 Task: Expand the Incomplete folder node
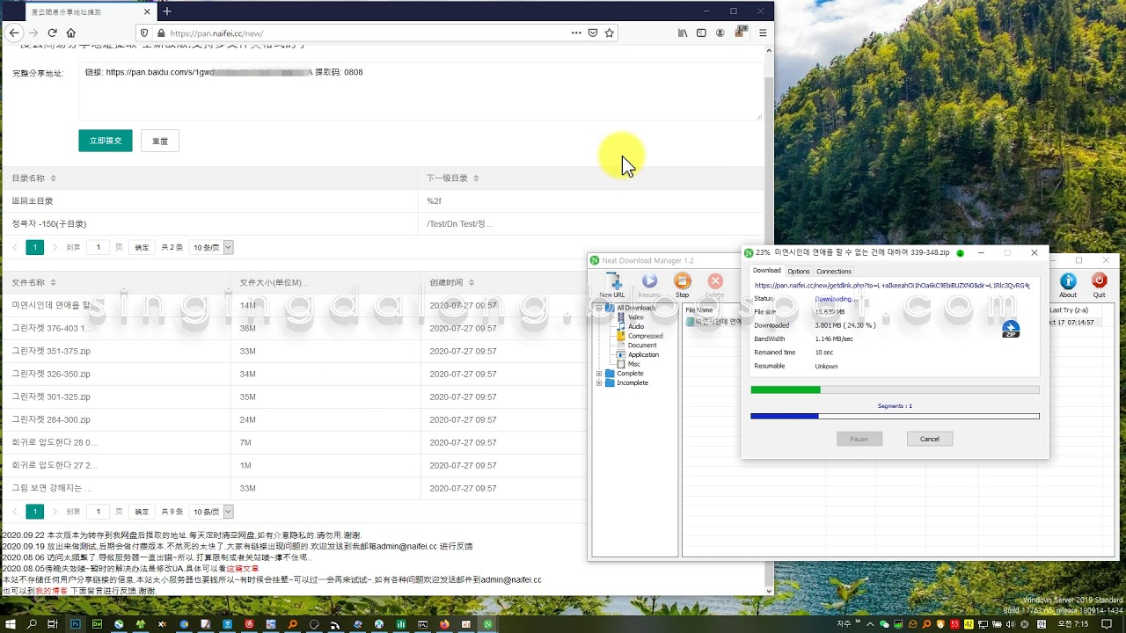click(599, 383)
